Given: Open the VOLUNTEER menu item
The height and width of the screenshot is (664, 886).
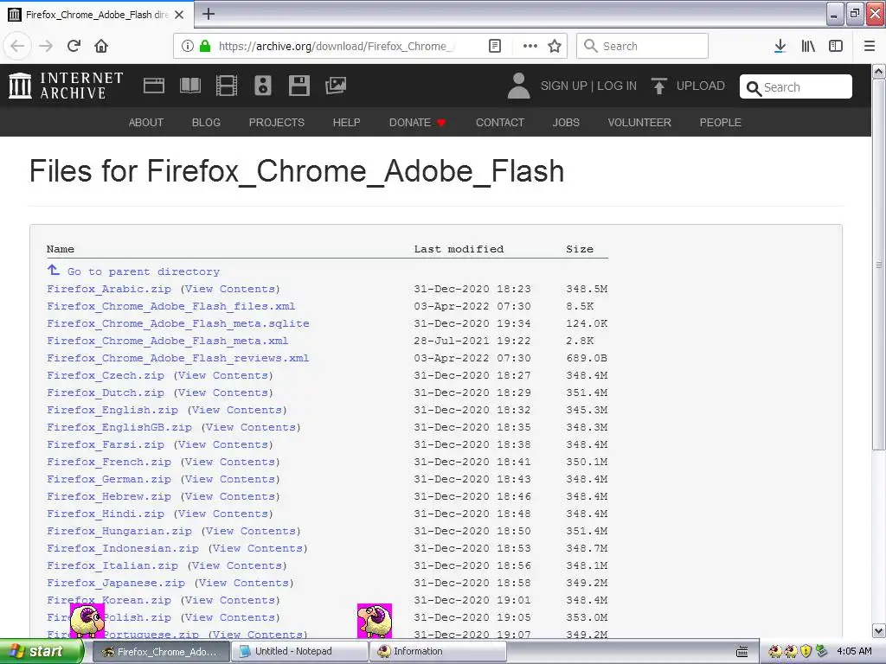Looking at the screenshot, I should click(x=639, y=123).
